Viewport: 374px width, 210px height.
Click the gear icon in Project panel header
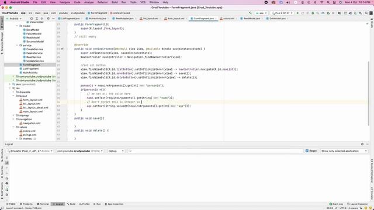[x=48, y=18]
